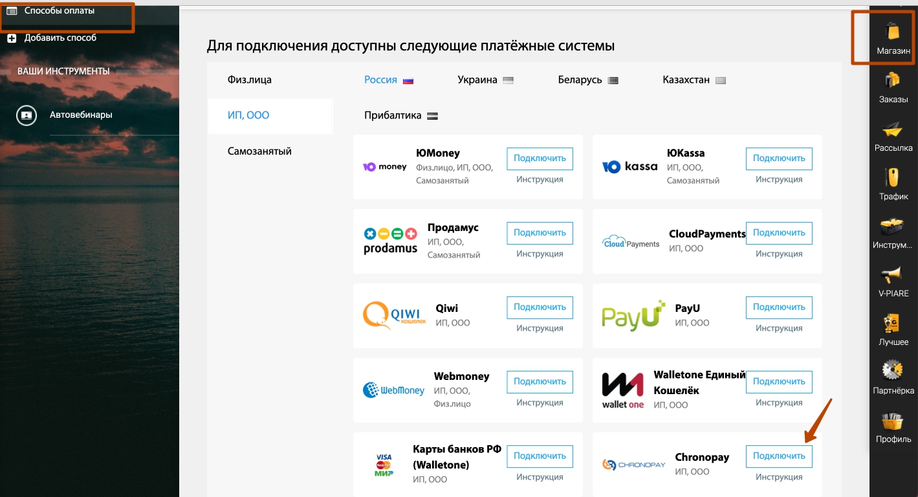Open Способы оплаты in the sidebar

coord(60,11)
